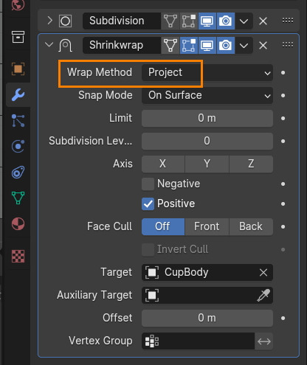Remove the Subdivision modifier

pos(263,21)
